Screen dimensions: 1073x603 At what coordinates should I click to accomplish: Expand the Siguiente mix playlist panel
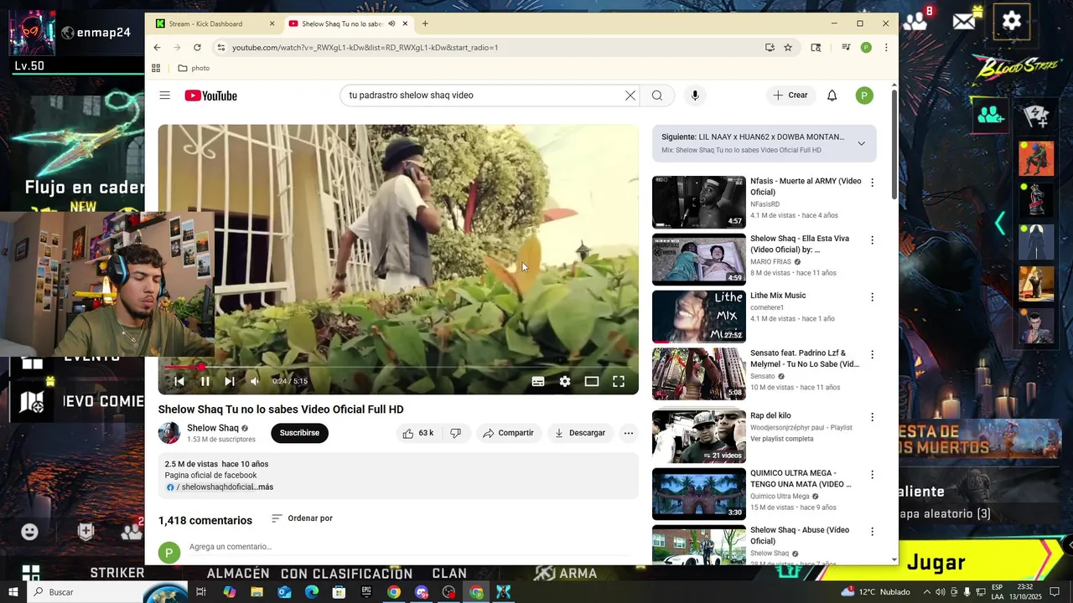pos(861,143)
